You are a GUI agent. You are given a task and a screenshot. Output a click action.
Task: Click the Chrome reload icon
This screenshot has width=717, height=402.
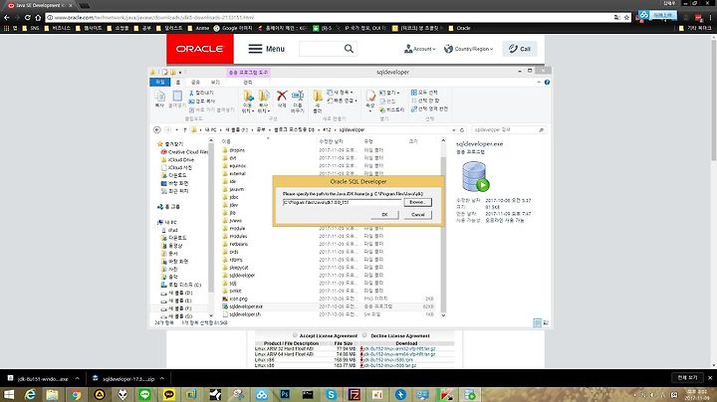pyautogui.click(x=28, y=17)
